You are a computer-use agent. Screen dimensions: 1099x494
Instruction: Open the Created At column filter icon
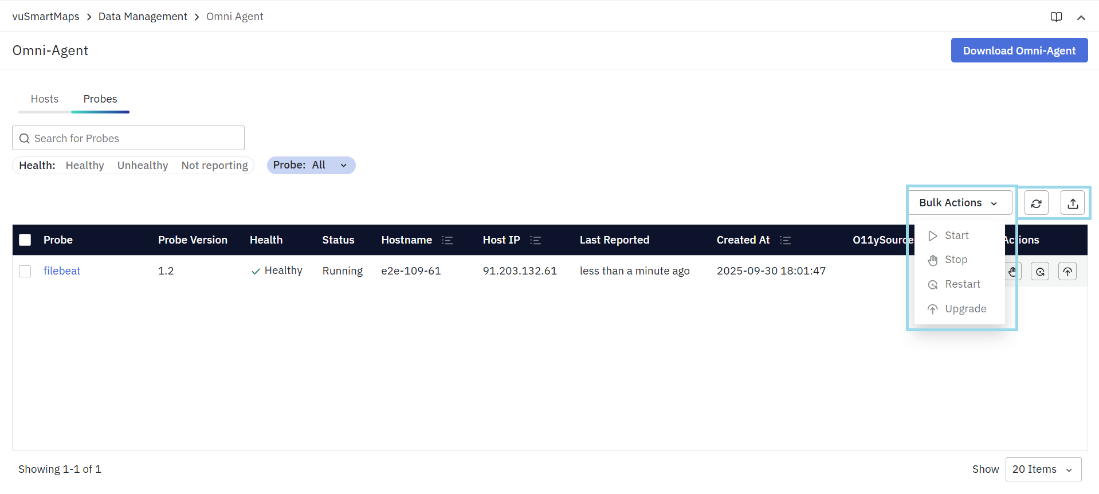786,240
